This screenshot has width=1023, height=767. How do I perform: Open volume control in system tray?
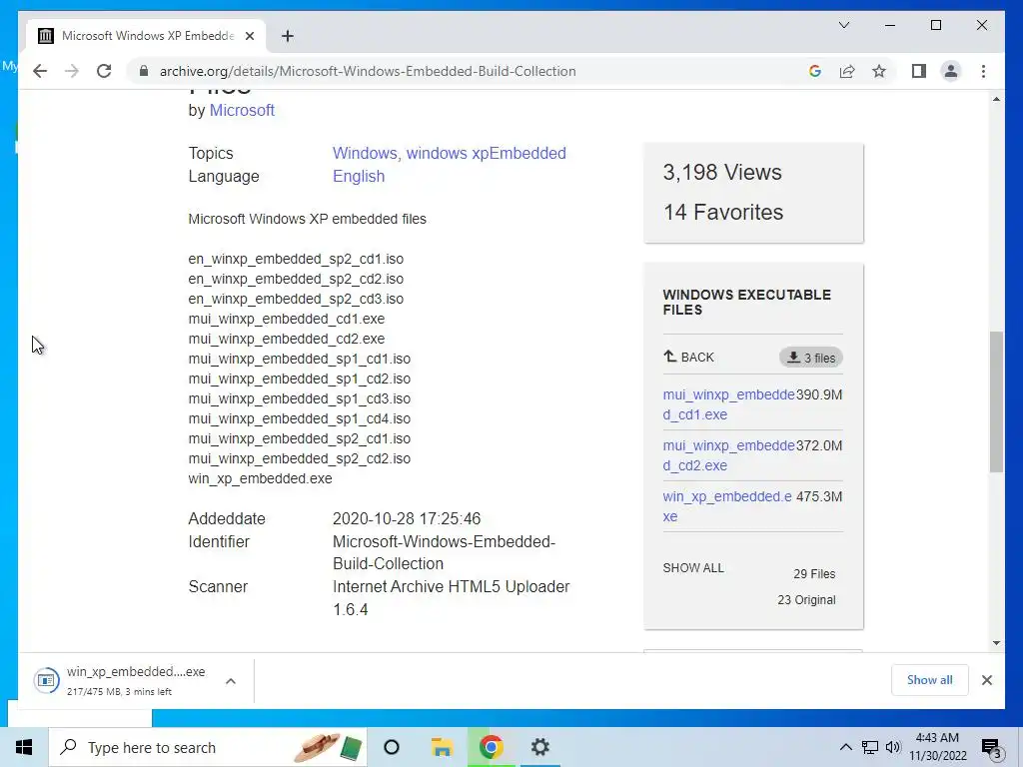tap(892, 747)
